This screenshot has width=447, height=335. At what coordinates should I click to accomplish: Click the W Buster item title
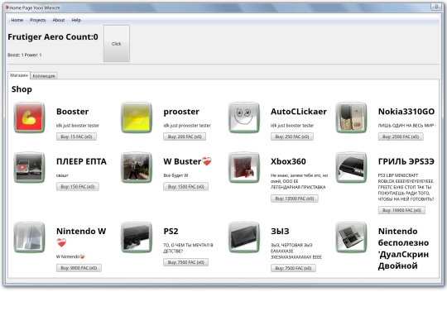(x=187, y=161)
